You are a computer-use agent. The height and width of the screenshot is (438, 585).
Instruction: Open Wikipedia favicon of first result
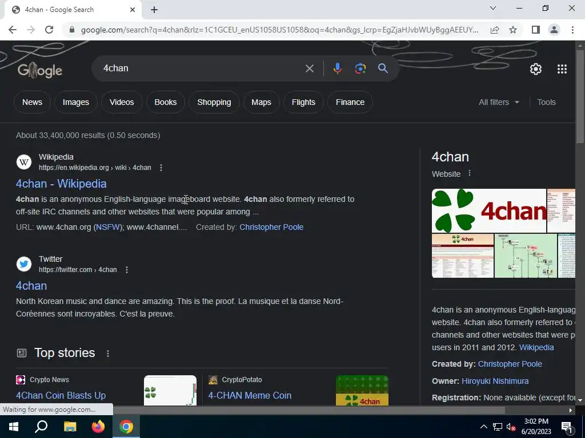24,162
